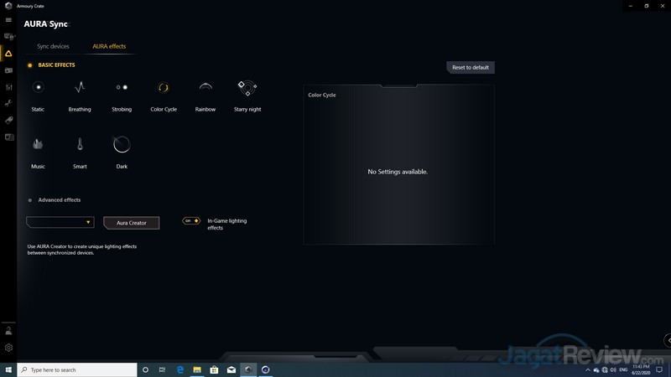This screenshot has height=377, width=671.
Task: Select the Color Cycle effect icon
Action: 164,87
